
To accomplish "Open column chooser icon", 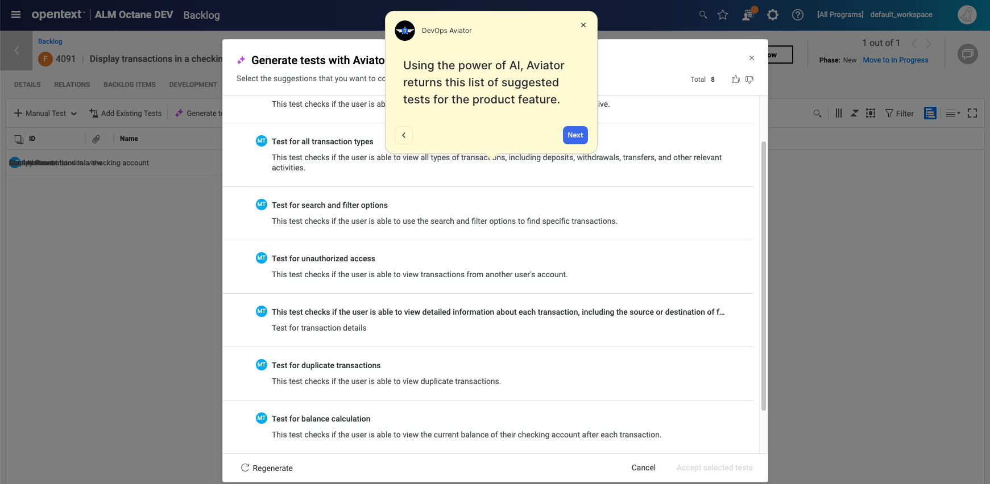I will point(839,114).
